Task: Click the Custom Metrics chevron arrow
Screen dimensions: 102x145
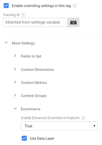Action: [15, 82]
